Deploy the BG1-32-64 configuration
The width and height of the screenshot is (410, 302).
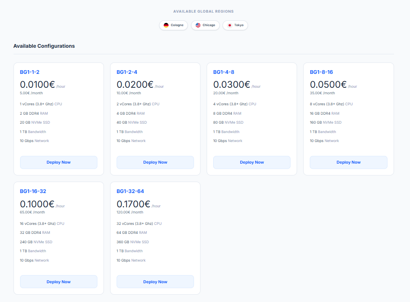coord(155,282)
